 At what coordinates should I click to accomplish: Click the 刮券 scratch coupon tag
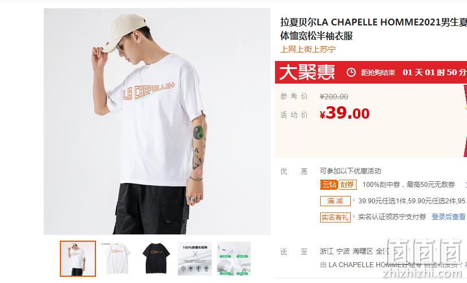(x=347, y=185)
